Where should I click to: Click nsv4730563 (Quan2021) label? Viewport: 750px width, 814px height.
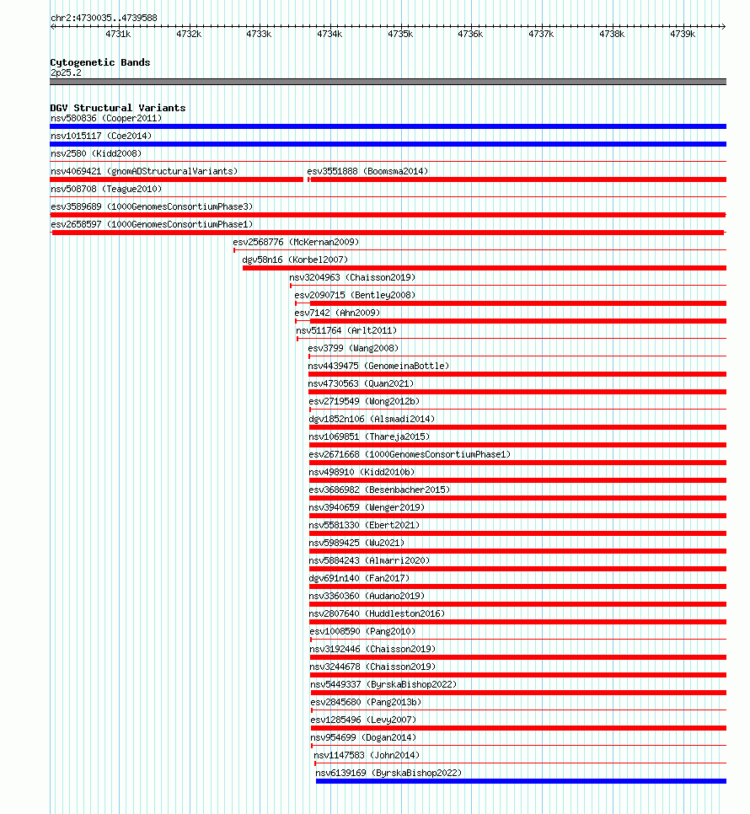coord(362,383)
